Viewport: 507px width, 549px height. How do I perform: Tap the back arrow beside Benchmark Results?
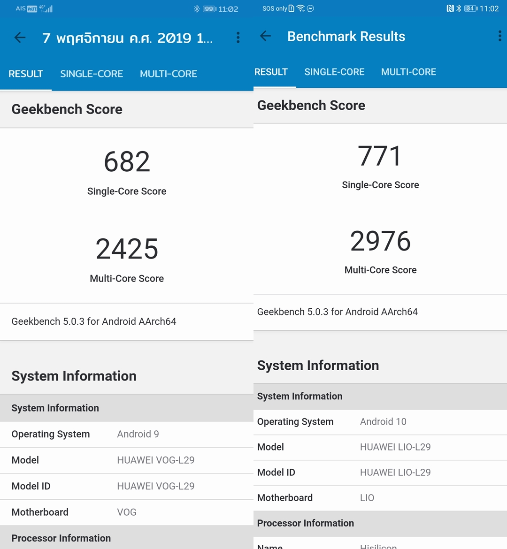point(266,36)
